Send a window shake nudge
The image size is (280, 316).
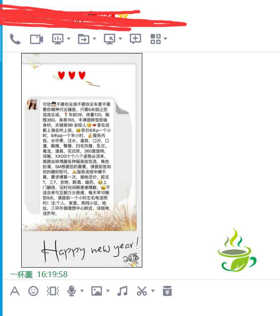tap(53, 291)
